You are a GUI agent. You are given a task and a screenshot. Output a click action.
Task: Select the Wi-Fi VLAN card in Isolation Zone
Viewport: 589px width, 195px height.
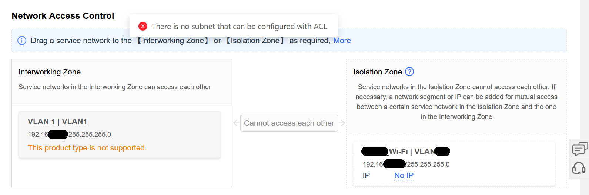[x=454, y=163]
